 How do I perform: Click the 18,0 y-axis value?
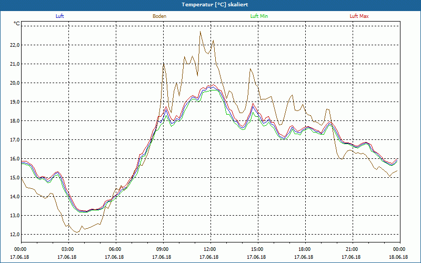(15, 121)
